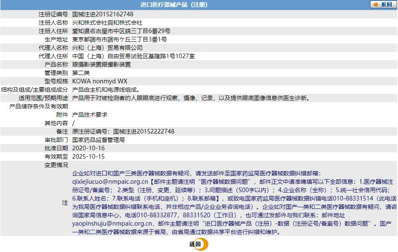Select product name 眼摄影装置眼撮影装置

(x=101, y=64)
